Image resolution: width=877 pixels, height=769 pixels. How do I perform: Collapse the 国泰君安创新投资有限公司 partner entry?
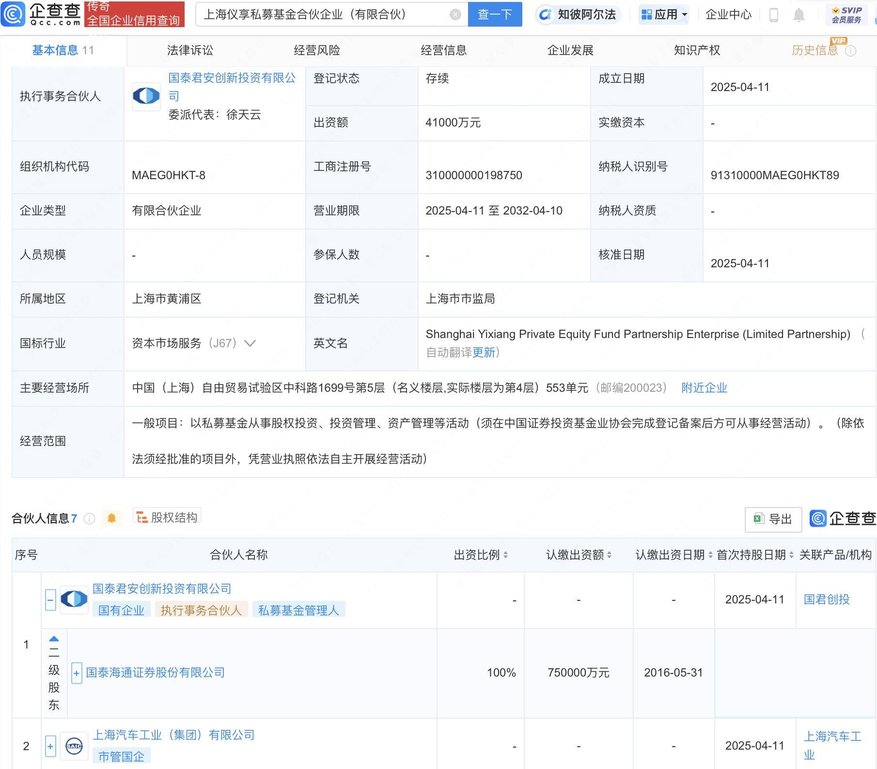50,600
